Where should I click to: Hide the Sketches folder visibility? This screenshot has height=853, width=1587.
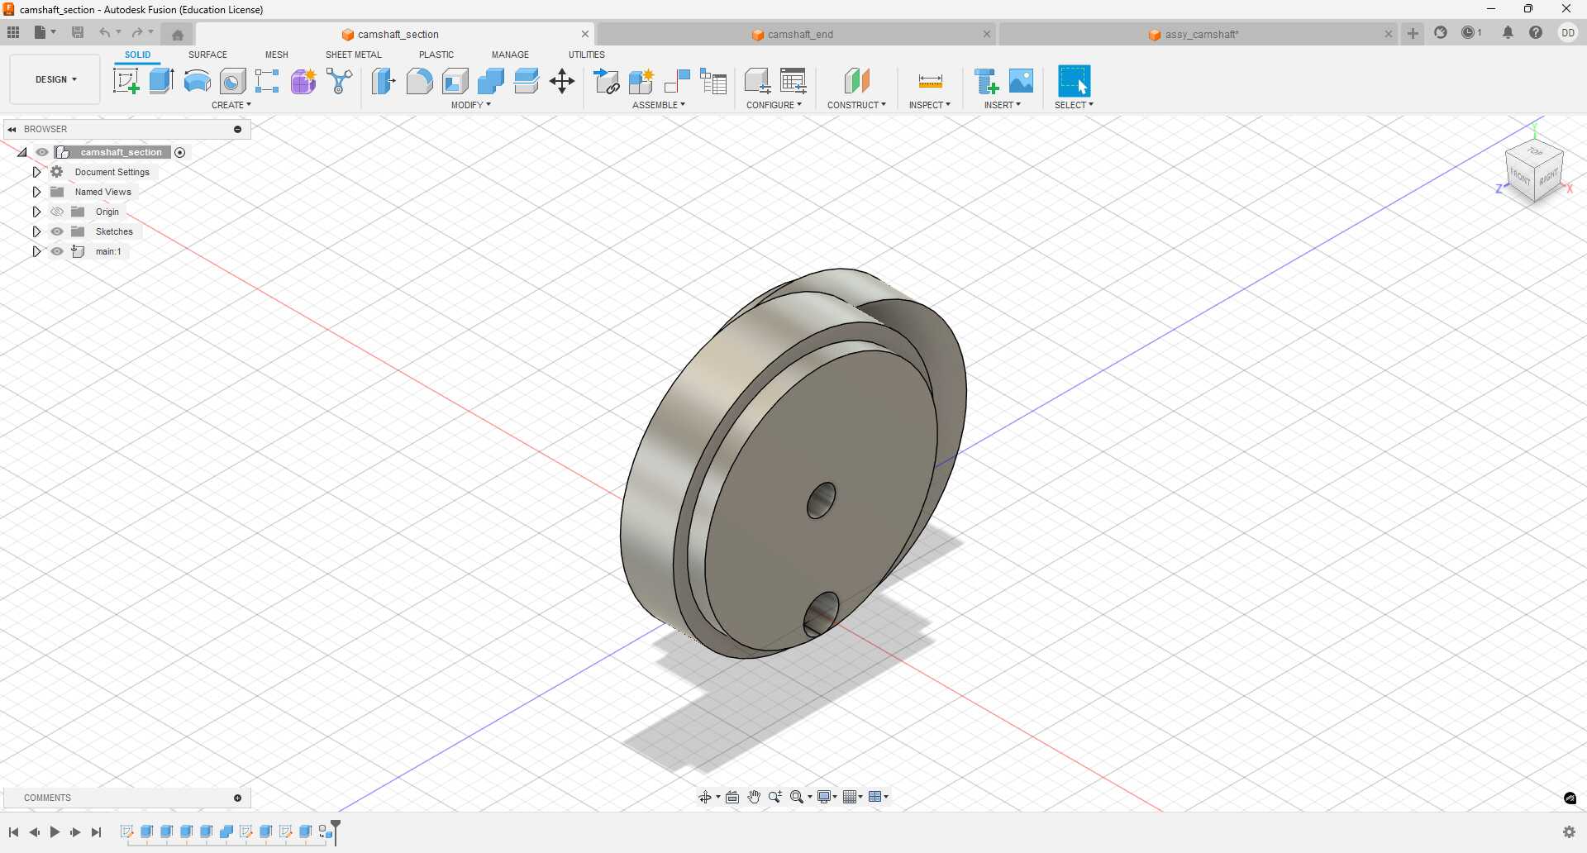[x=57, y=231]
